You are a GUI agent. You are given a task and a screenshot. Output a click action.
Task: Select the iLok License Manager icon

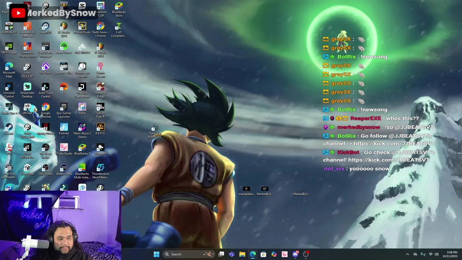pos(45,50)
